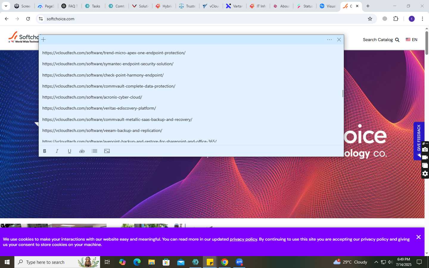This screenshot has width=429, height=268.
Task: Open the Windows Start menu
Action: pyautogui.click(x=7, y=262)
